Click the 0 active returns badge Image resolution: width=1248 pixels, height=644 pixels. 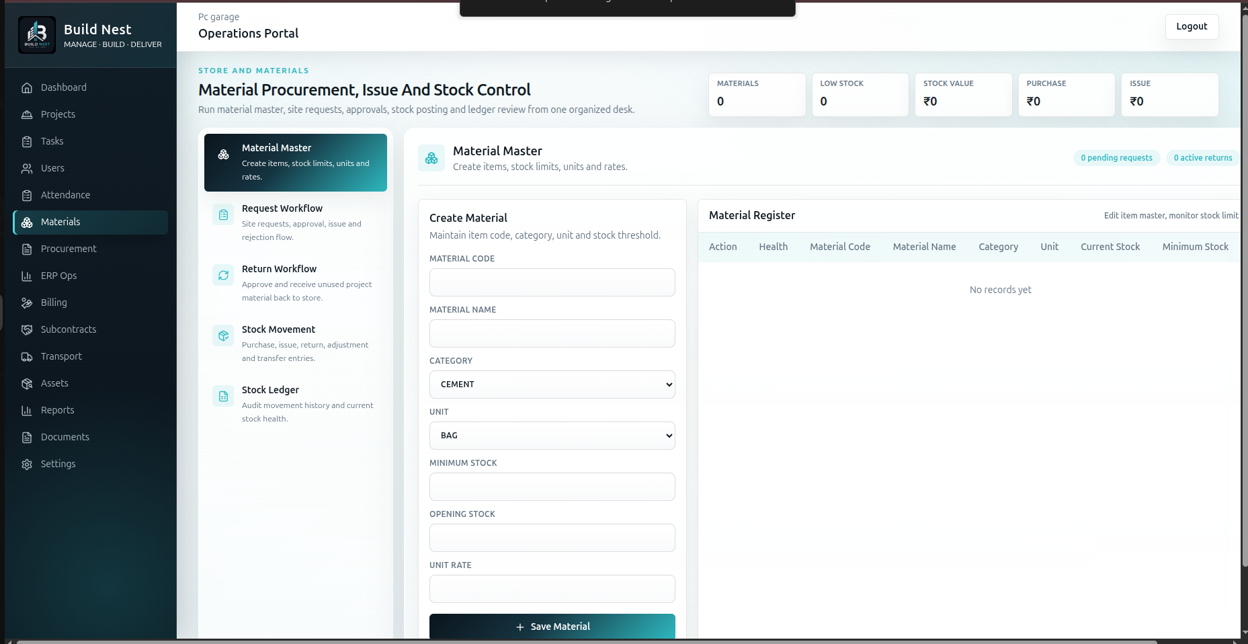point(1203,158)
